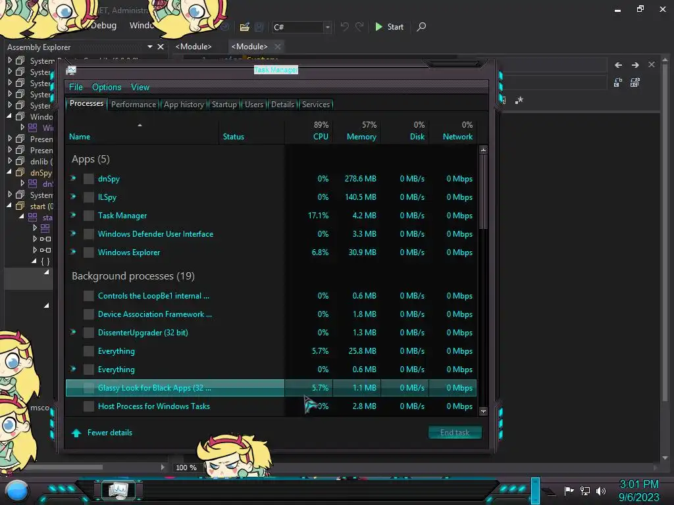Close the dnSpy find panel with its X
674x505 pixels.
pos(652,64)
